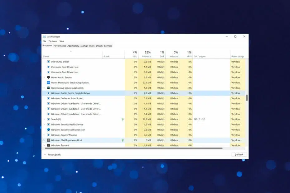Switch to the Performance tab
This screenshot has width=290, height=193.
coord(60,46)
